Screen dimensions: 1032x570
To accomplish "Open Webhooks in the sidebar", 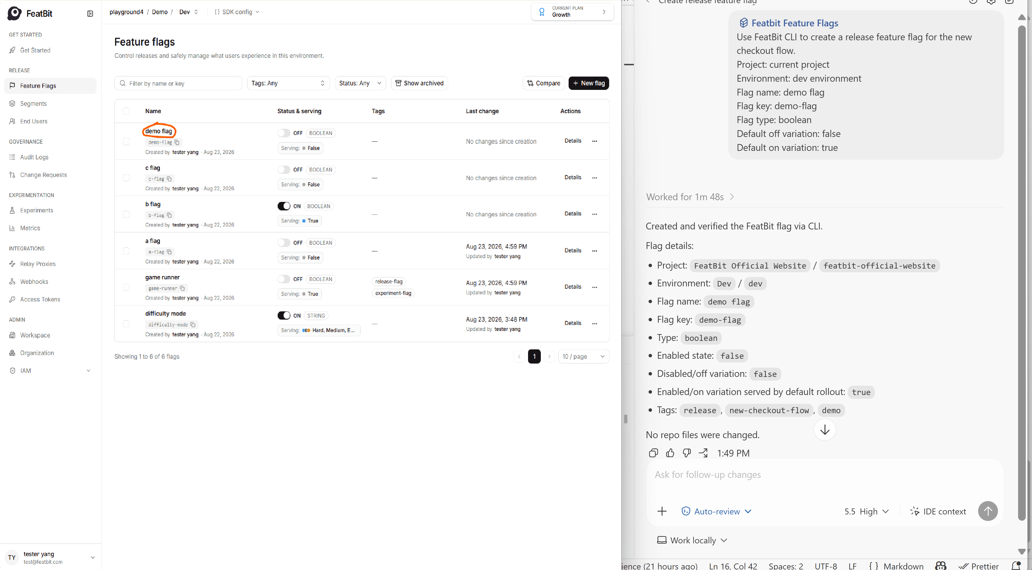I will click(50, 282).
